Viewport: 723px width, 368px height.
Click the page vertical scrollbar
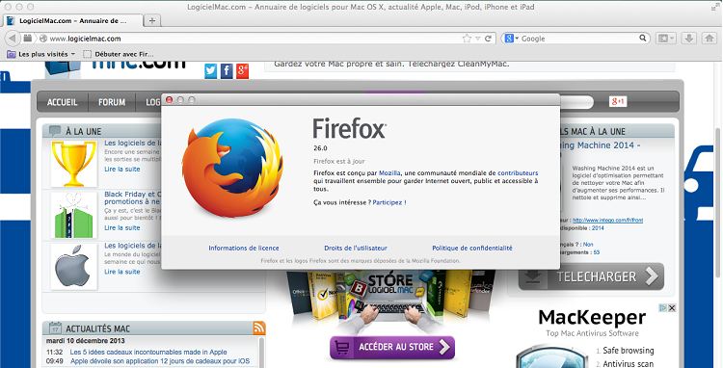tap(719, 202)
